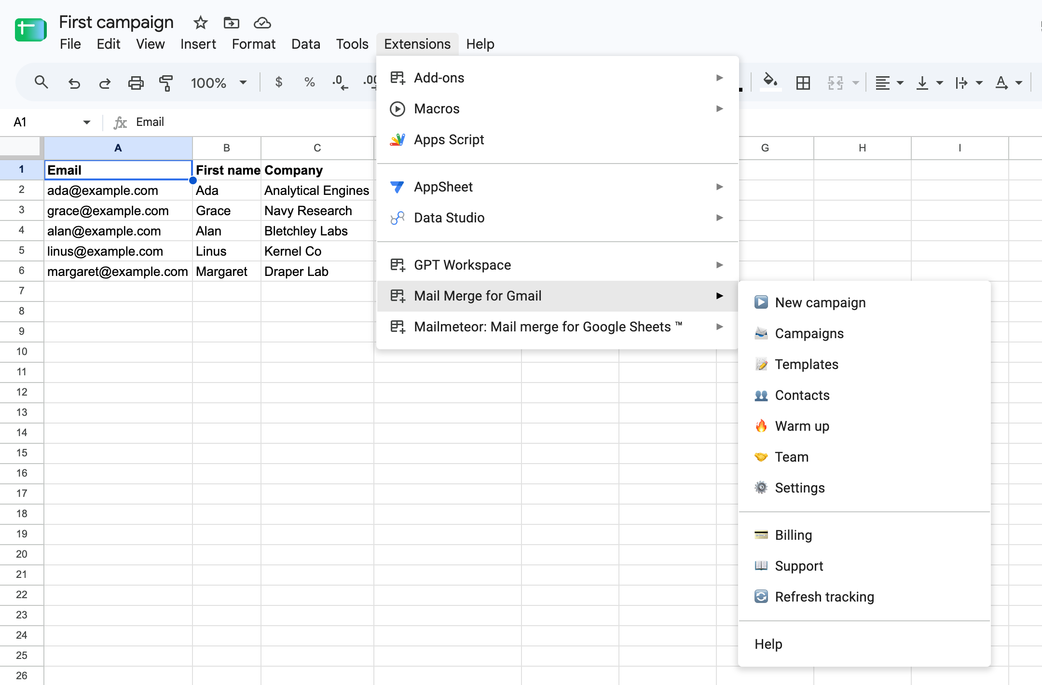This screenshot has width=1042, height=685.
Task: Choose Apps Script from Extensions
Action: (557, 139)
